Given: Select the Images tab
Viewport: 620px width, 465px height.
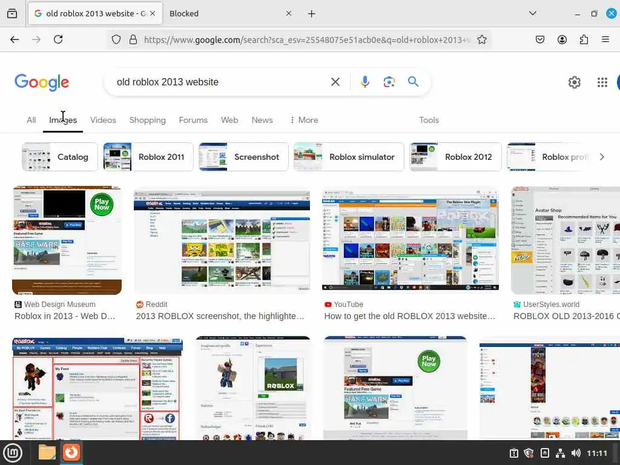Looking at the screenshot, I should point(63,120).
